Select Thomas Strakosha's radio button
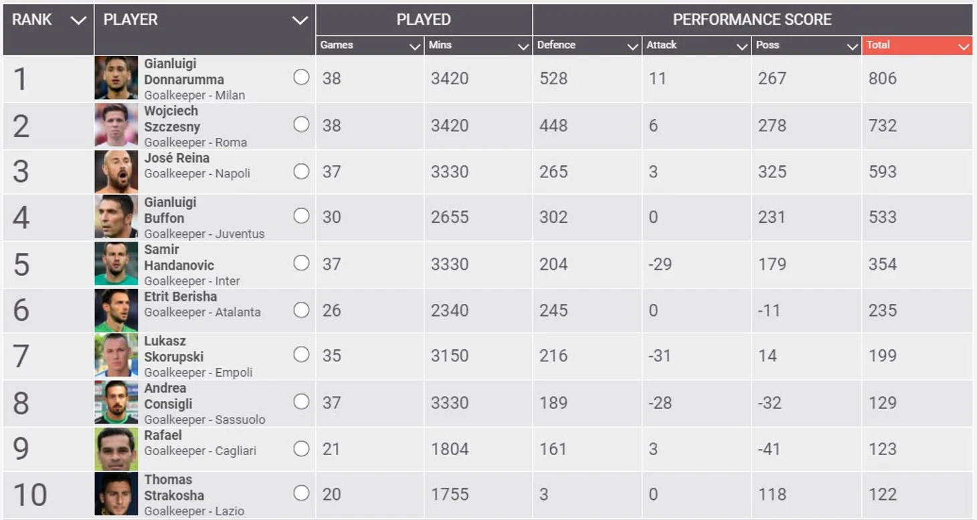This screenshot has width=977, height=520. click(301, 493)
